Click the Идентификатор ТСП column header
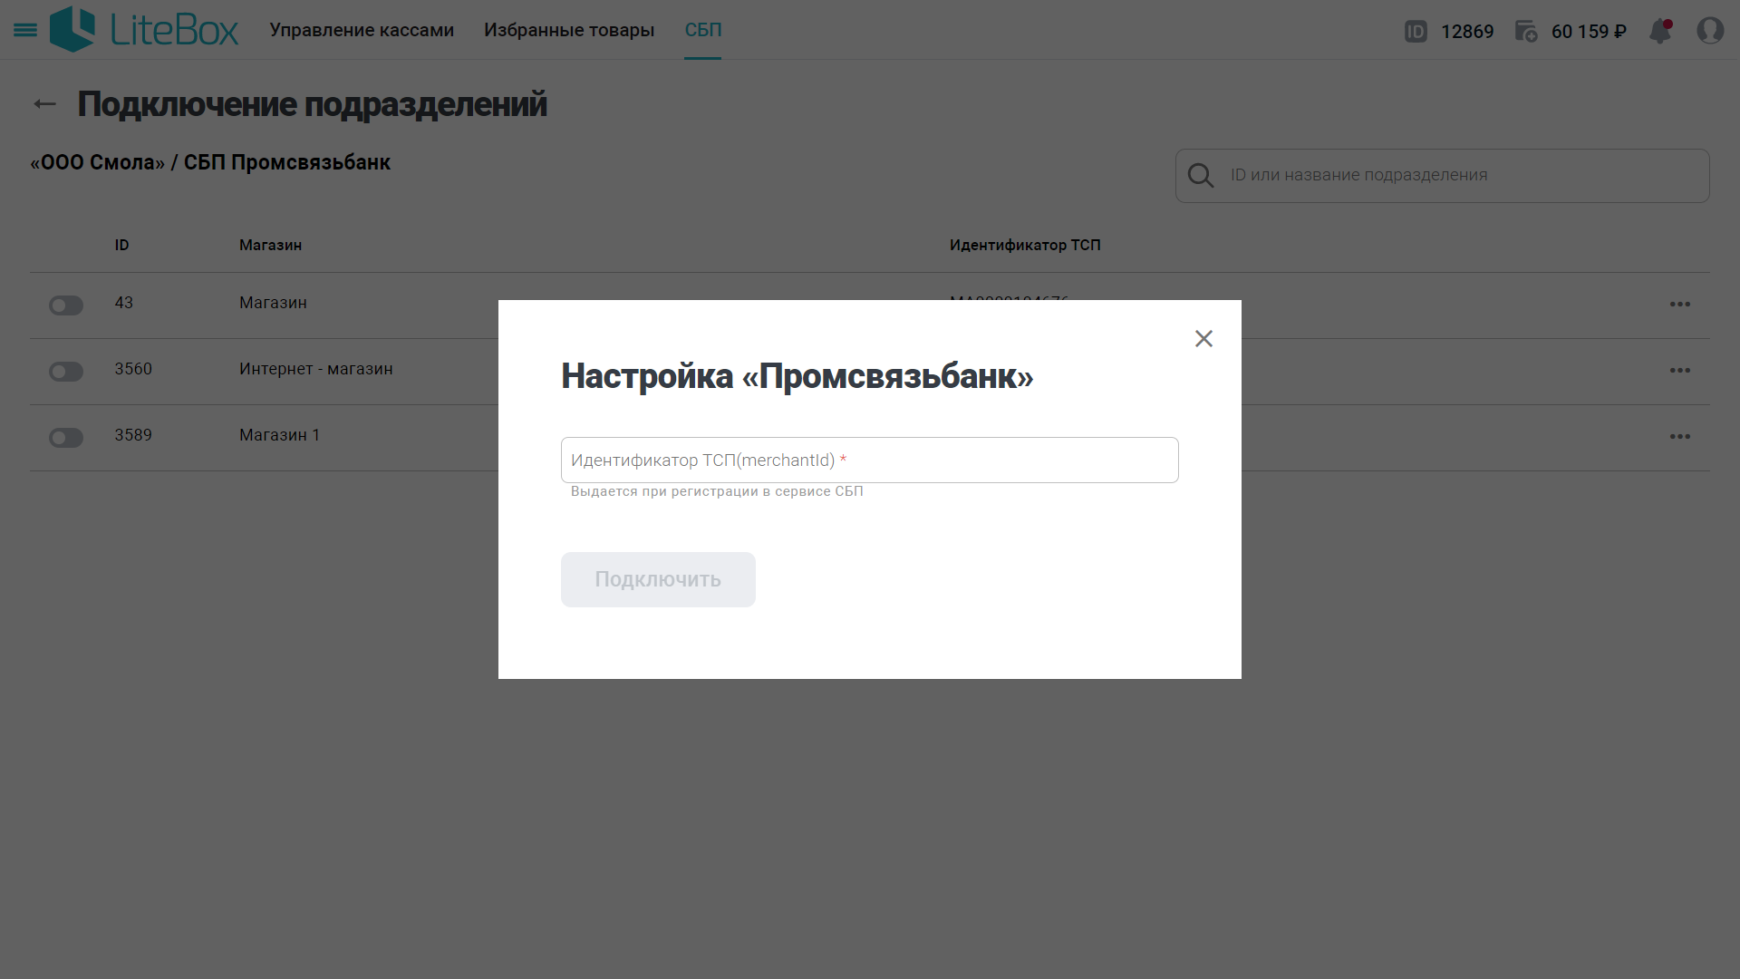 click(x=1025, y=246)
